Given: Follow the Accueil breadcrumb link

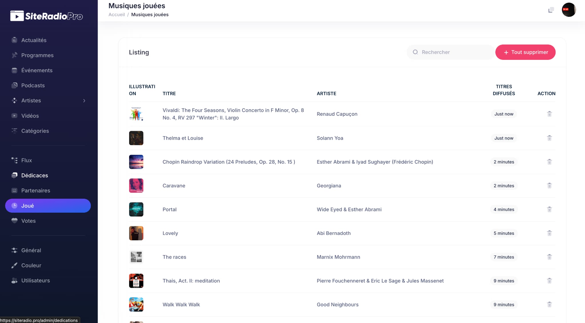Looking at the screenshot, I should click(117, 15).
